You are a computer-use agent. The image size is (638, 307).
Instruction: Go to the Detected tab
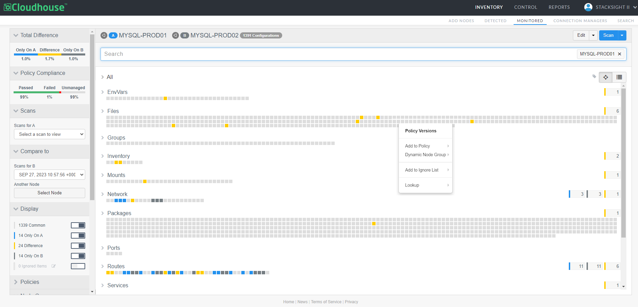tap(496, 21)
